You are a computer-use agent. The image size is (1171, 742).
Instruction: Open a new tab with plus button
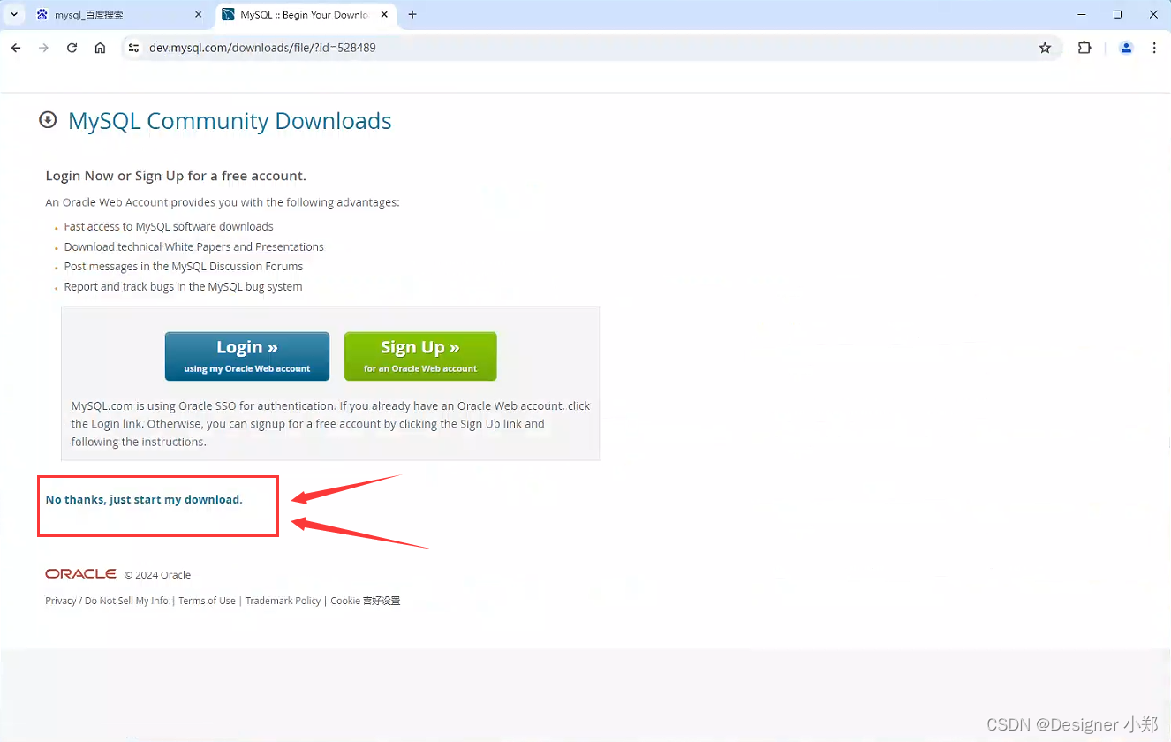click(412, 14)
